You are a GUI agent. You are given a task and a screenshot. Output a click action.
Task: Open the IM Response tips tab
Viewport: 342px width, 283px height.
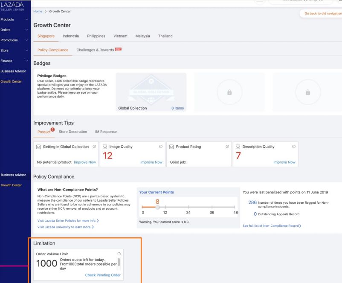pos(106,132)
